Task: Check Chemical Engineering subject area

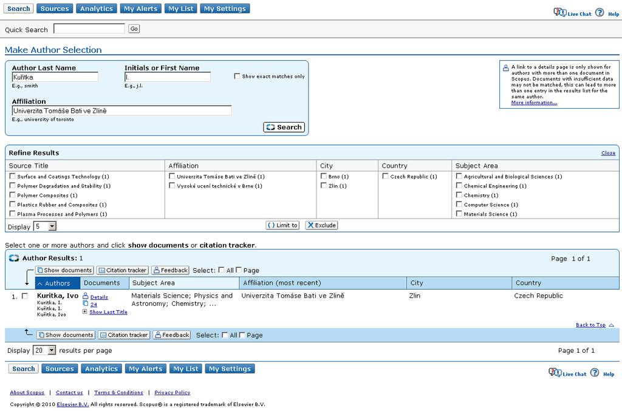Action: (x=459, y=186)
